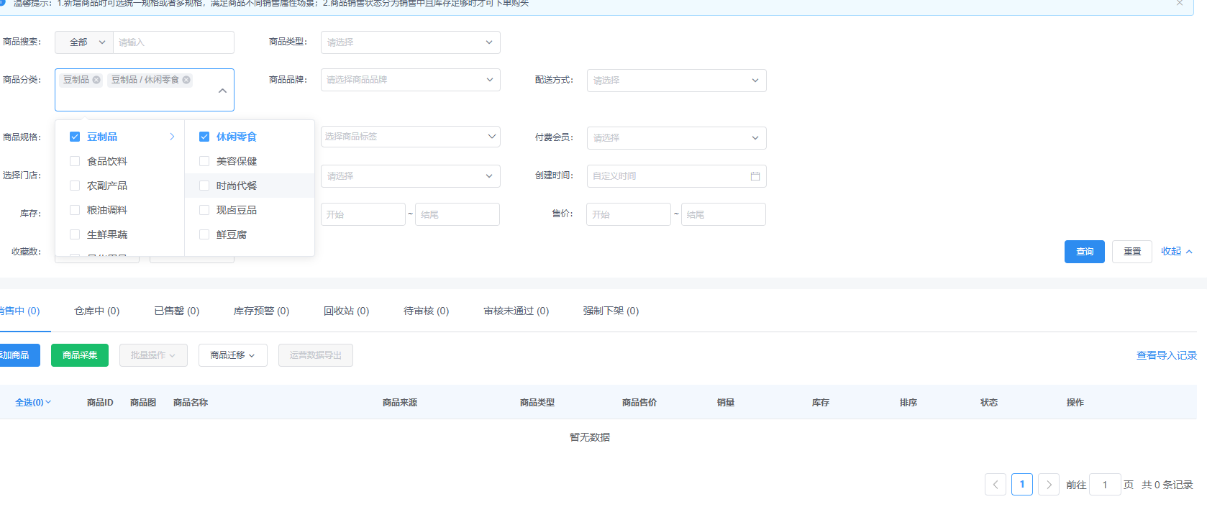The width and height of the screenshot is (1207, 507).
Task: Switch to the 仓库中 tab
Action: (96, 311)
